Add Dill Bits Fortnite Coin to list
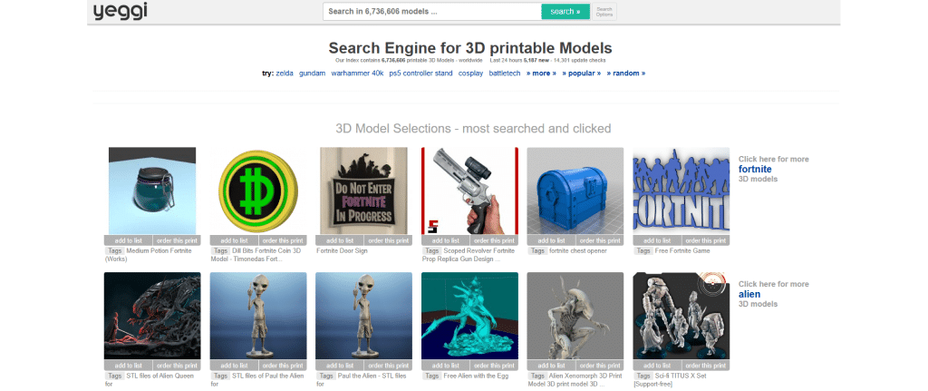928x391 pixels. (x=234, y=240)
